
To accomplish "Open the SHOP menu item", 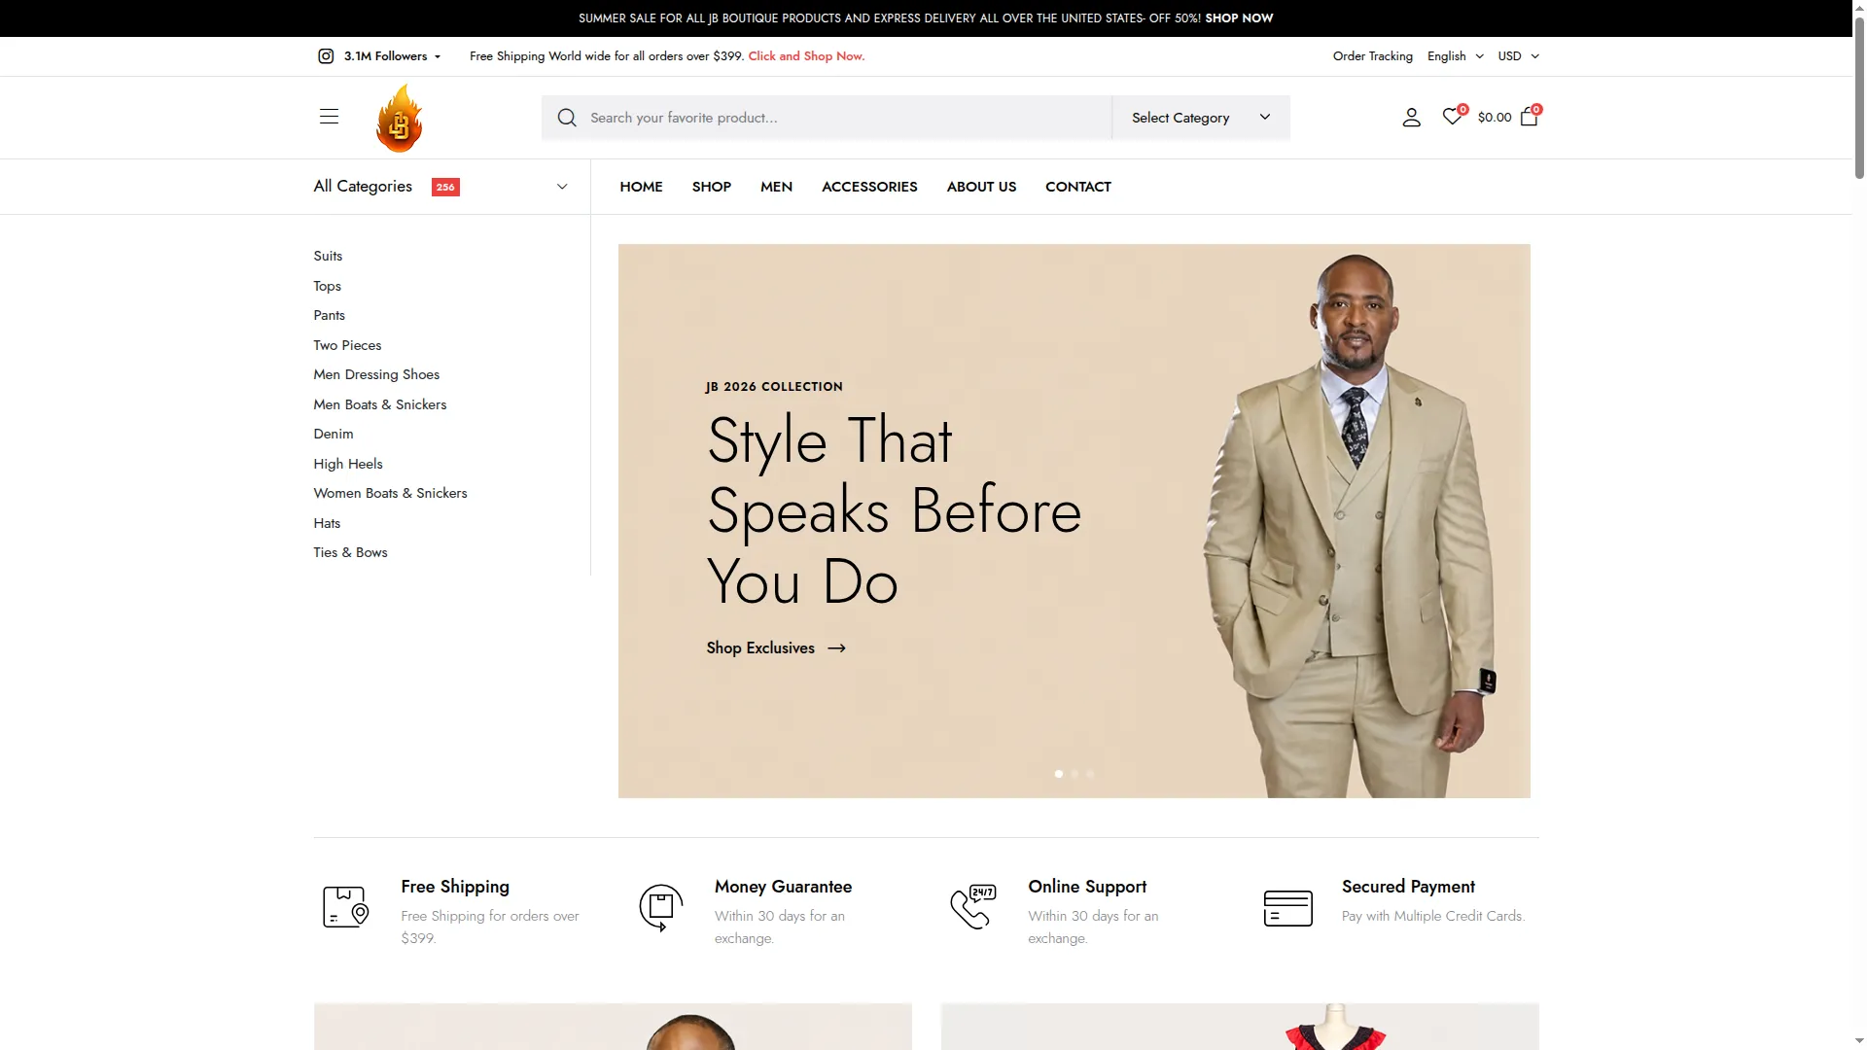I will tap(711, 187).
